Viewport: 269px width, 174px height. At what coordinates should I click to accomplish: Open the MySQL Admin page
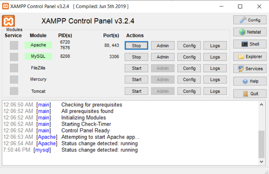click(163, 57)
